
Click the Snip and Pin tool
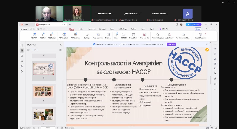point(145,36)
